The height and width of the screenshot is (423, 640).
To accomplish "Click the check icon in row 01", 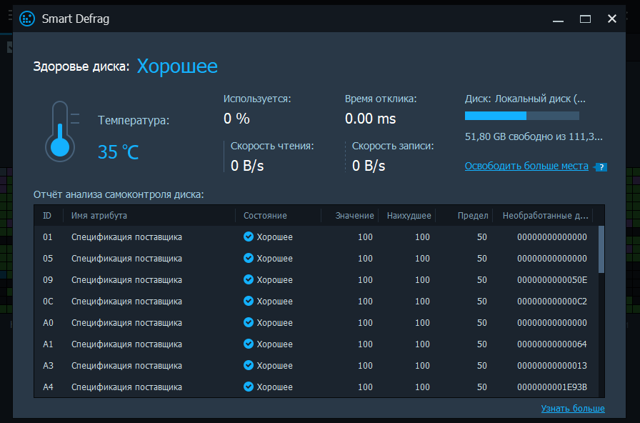I will click(x=248, y=237).
